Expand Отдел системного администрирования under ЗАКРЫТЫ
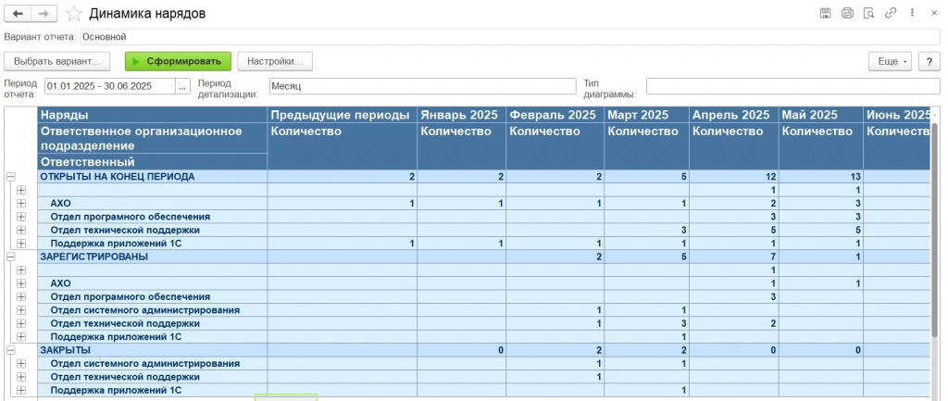The height and width of the screenshot is (401, 948). [21, 364]
